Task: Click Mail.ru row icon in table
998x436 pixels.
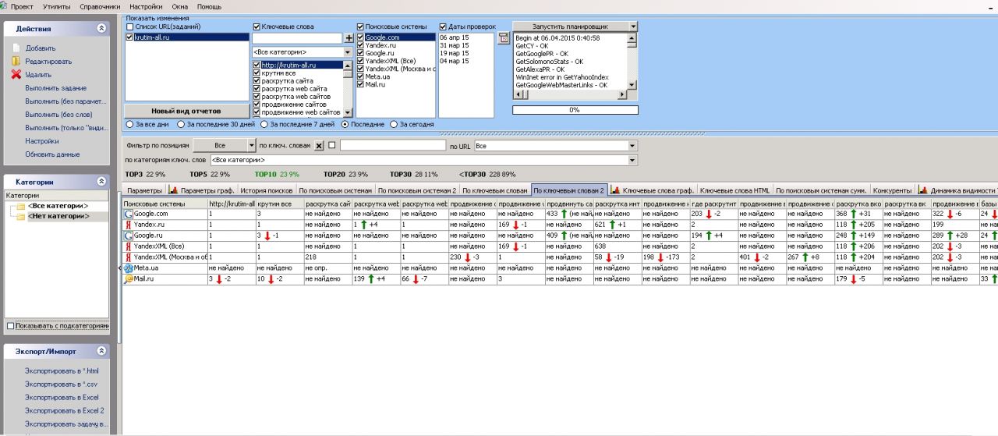Action: coord(129,279)
